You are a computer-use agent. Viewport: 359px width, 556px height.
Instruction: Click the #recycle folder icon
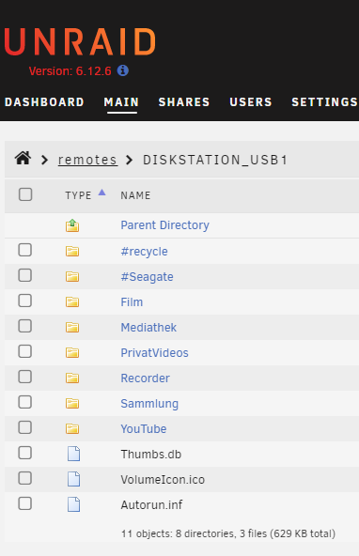[72, 252]
